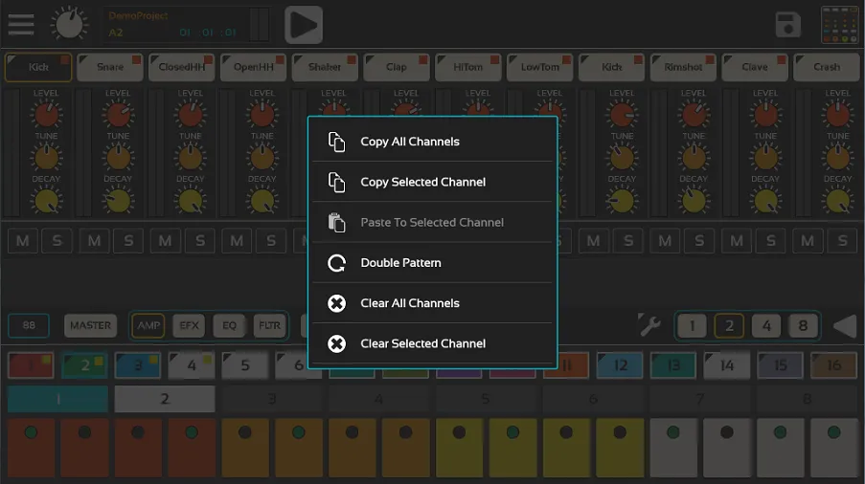Open the MASTER section

coord(90,325)
